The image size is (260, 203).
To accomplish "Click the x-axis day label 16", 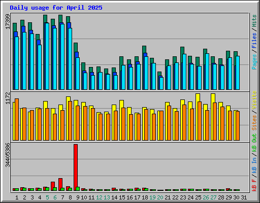I will coord(129,197).
